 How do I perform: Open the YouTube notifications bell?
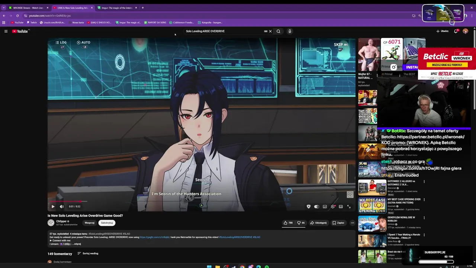pyautogui.click(x=456, y=31)
